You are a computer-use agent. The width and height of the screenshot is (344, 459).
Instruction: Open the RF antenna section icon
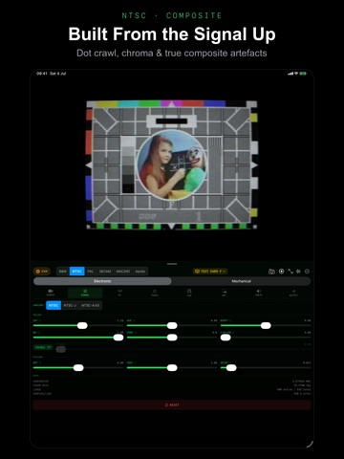point(119,293)
